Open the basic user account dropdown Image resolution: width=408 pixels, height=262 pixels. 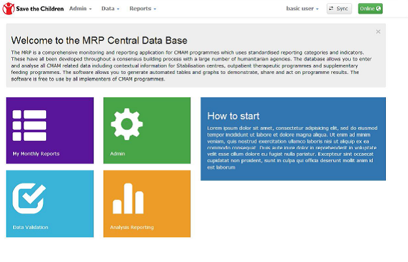click(x=302, y=8)
